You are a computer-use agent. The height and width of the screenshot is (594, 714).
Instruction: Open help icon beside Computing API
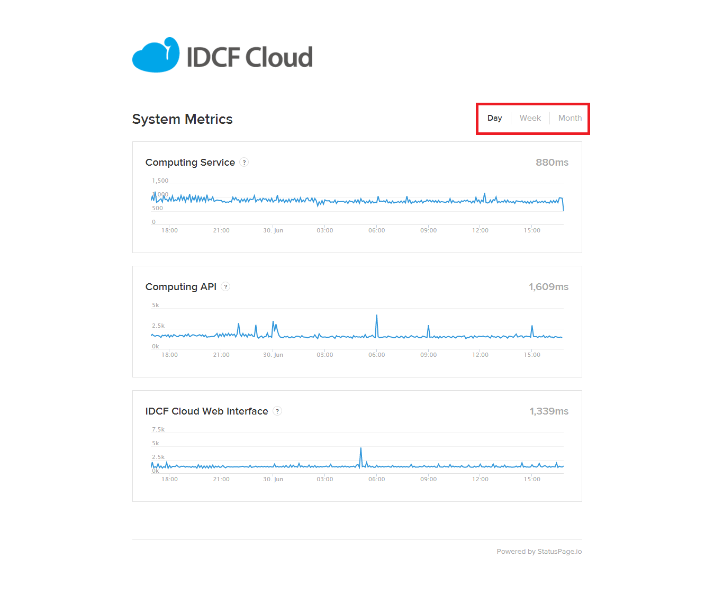point(225,287)
